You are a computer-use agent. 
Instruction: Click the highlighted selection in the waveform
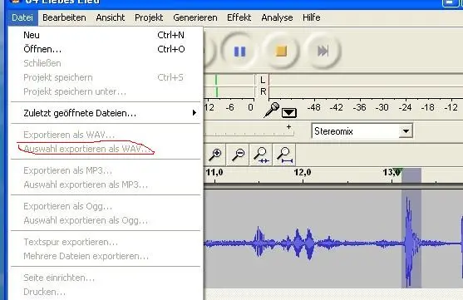411,239
